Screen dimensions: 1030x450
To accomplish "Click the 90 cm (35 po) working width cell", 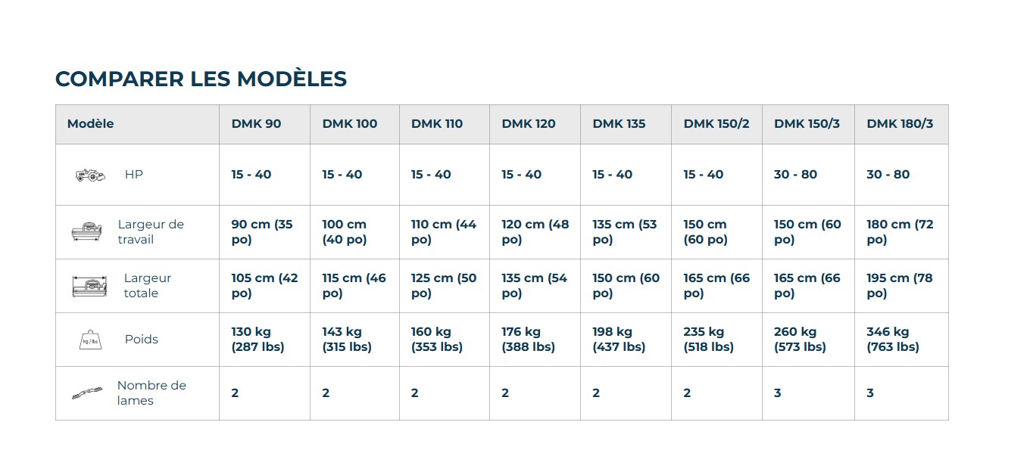I will [x=261, y=232].
